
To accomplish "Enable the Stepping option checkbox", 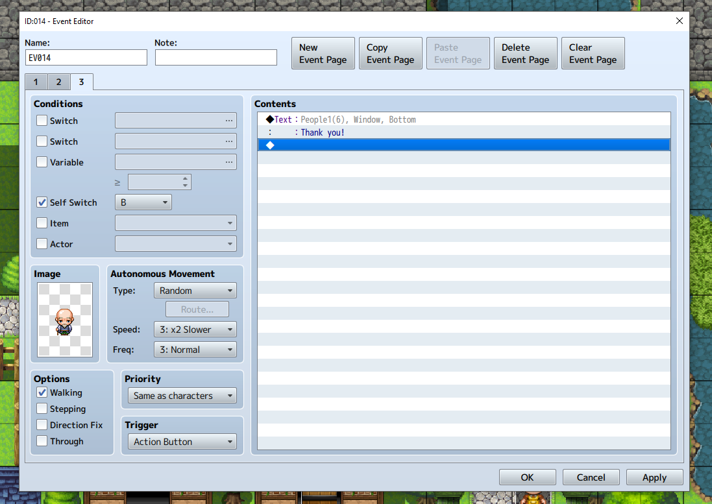I will click(x=42, y=409).
